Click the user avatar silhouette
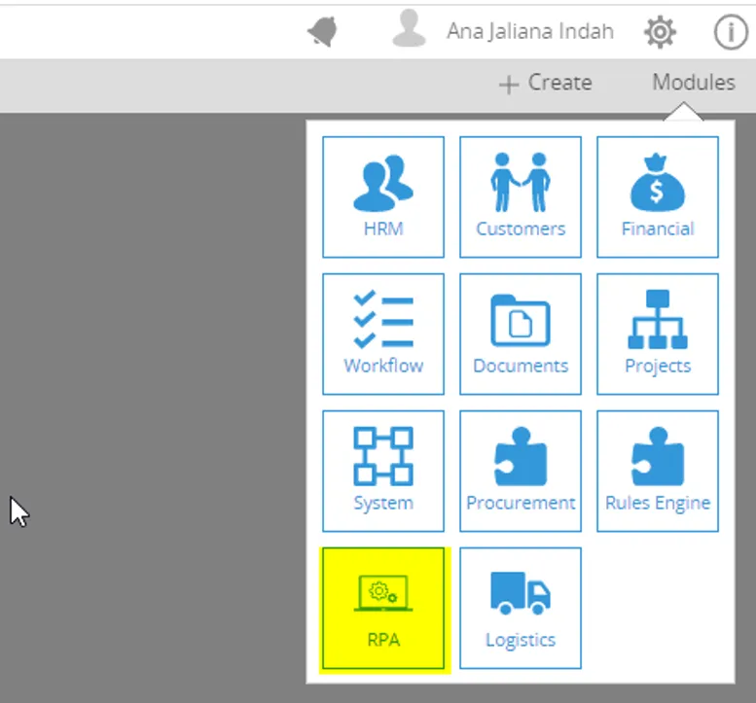The image size is (756, 703). tap(409, 30)
